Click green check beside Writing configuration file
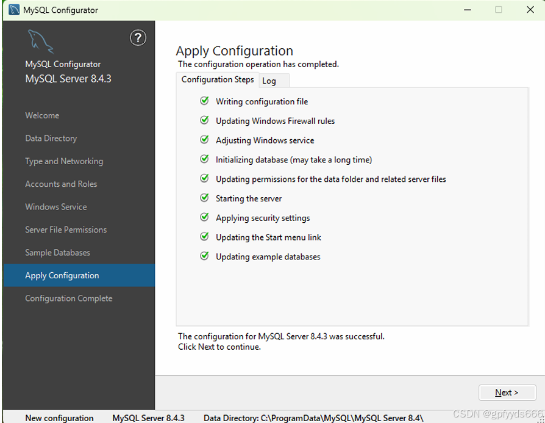This screenshot has width=545, height=423. tap(204, 101)
